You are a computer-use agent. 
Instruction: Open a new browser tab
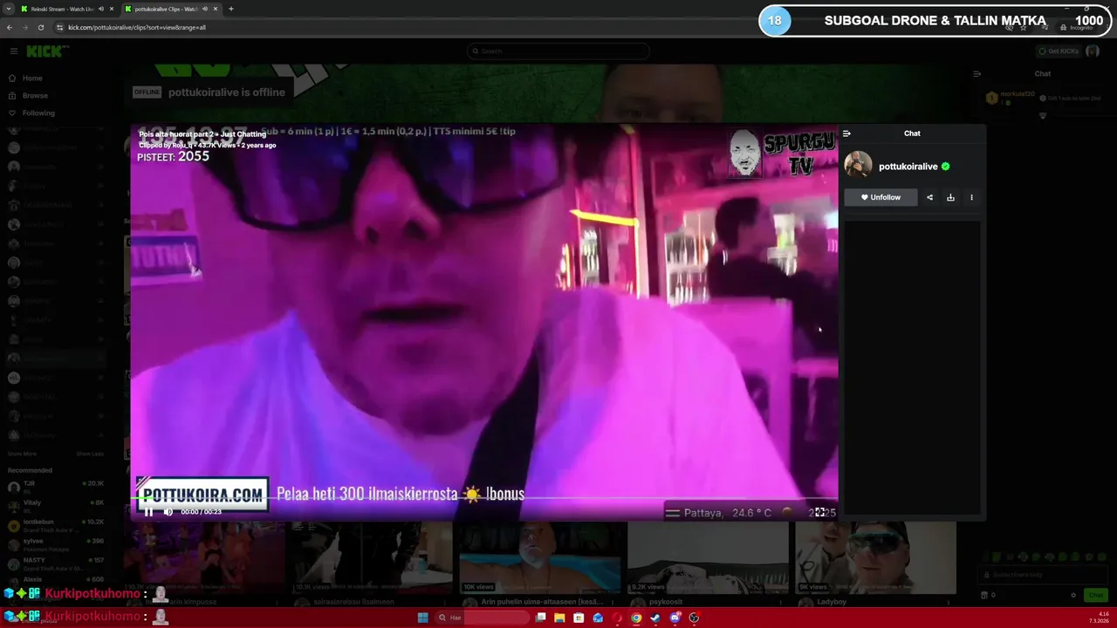coord(231,9)
